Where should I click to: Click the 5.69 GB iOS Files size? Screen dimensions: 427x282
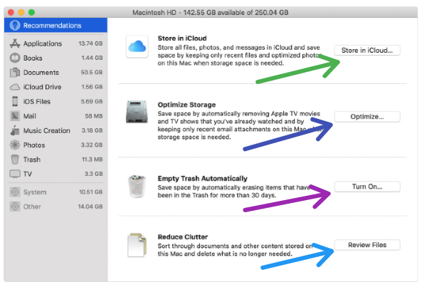(x=92, y=101)
